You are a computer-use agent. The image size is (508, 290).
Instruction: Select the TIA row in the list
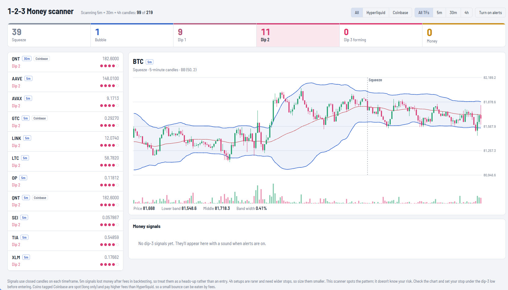65,241
